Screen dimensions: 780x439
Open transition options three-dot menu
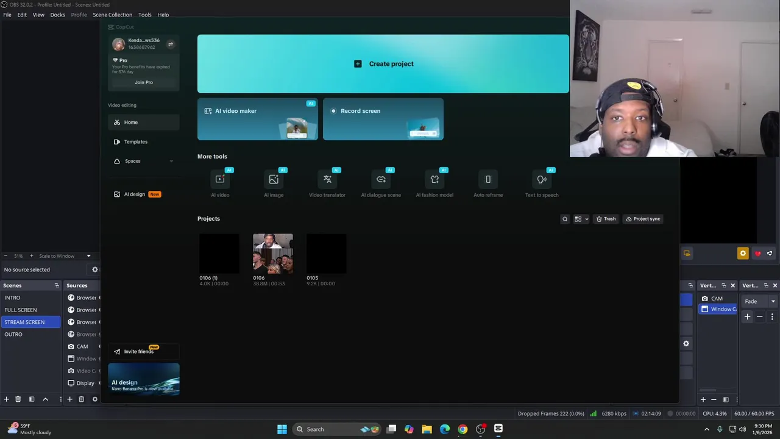pyautogui.click(x=772, y=316)
